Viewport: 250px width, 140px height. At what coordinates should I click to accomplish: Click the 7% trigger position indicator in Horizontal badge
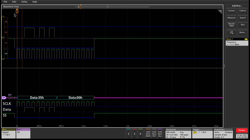click(x=182, y=137)
